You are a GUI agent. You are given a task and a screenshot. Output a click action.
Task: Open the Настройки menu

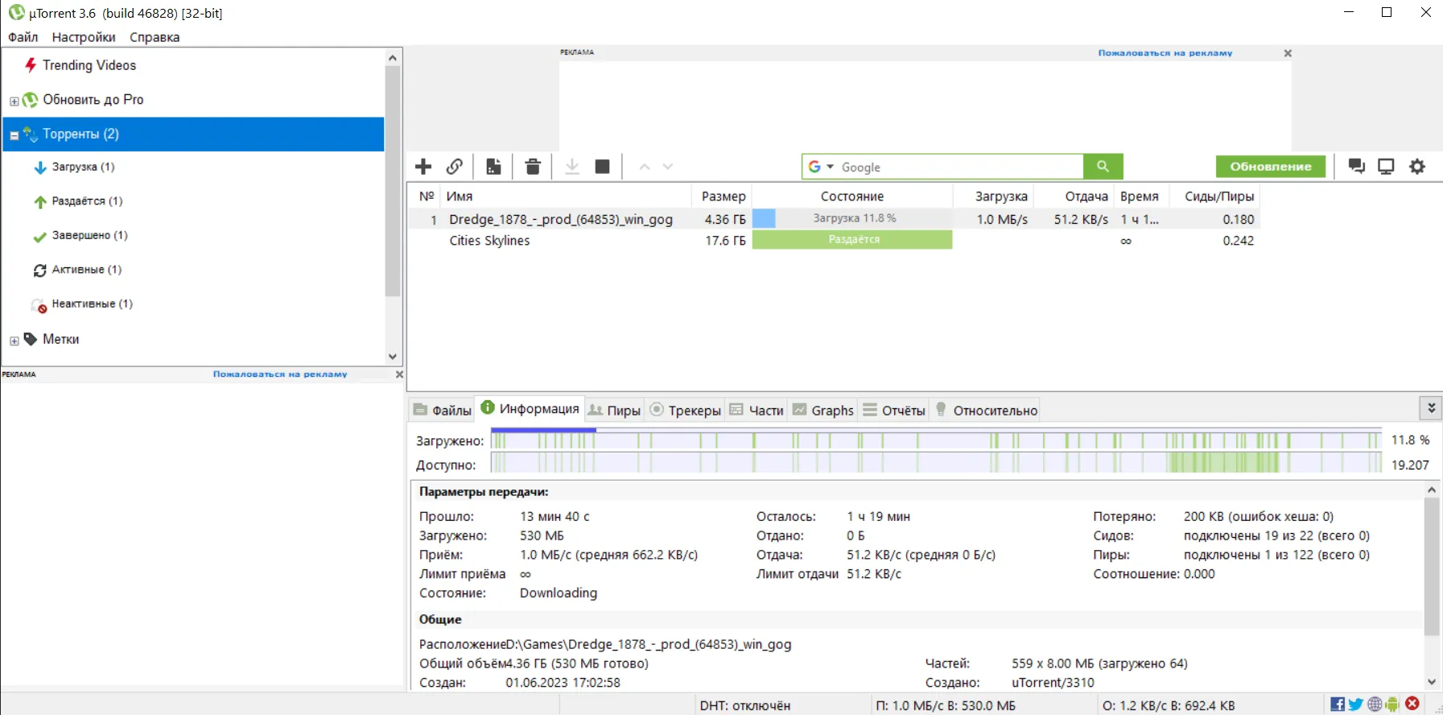click(84, 37)
